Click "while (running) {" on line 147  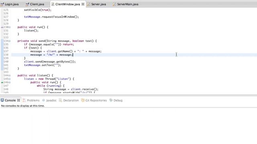coord(51,86)
